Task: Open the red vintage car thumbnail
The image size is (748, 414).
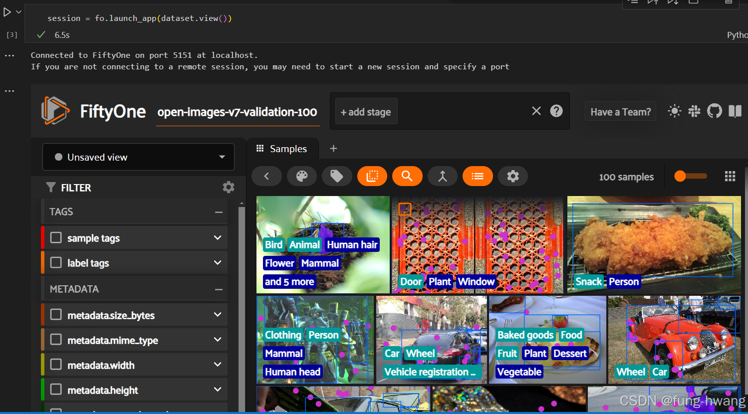Action: pos(675,340)
